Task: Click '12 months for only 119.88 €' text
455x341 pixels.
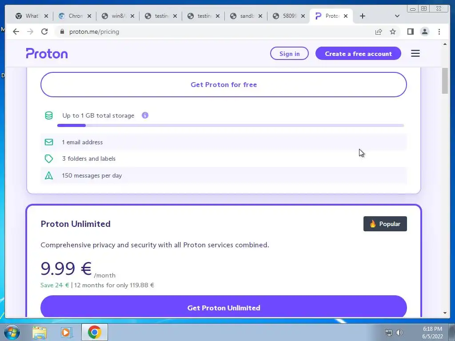Action: 114,285
